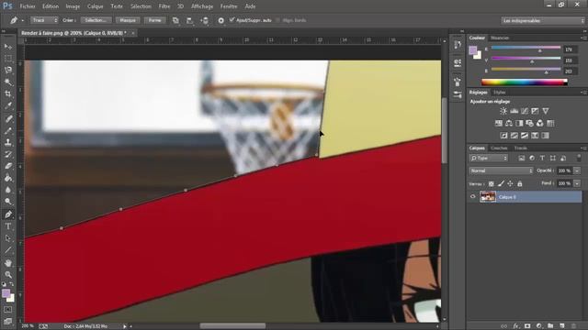The width and height of the screenshot is (588, 330).
Task: Add a Gradient Map adjustment
Action: point(546,136)
